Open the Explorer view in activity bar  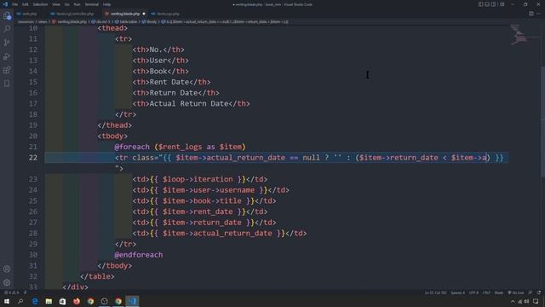pos(7,15)
